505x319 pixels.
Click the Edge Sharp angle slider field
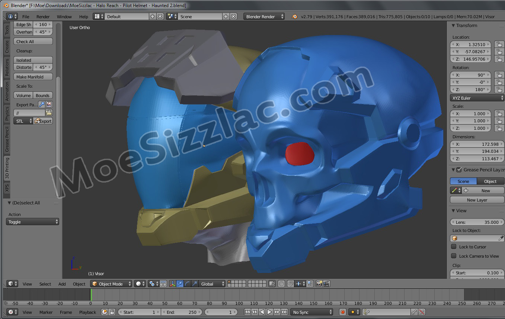tap(43, 25)
